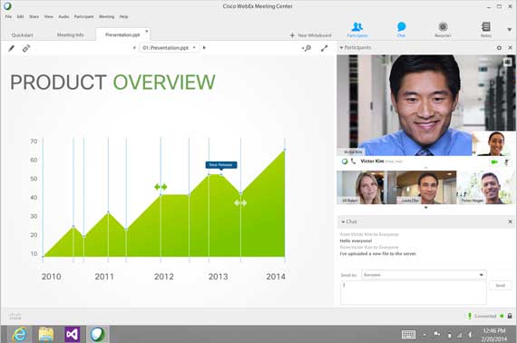
Task: Toggle Victor Kim's video camera
Action: [494, 162]
